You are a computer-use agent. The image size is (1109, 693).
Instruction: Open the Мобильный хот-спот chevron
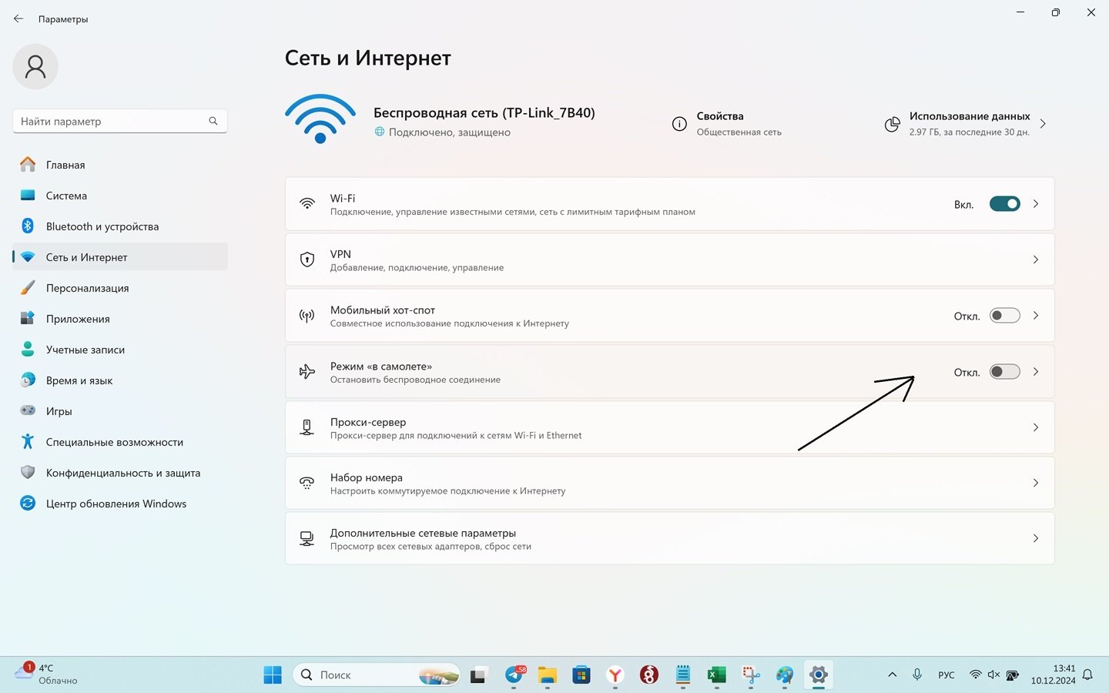[1036, 316]
